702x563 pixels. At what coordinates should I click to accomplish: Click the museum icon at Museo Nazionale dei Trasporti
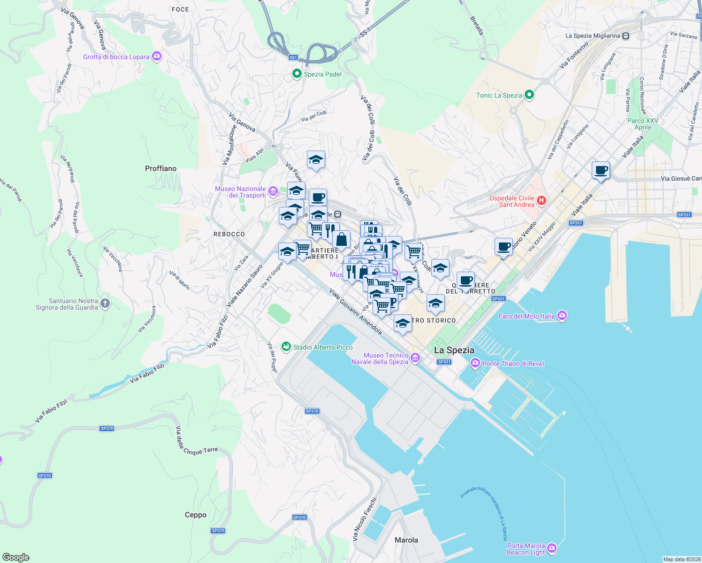click(x=274, y=192)
